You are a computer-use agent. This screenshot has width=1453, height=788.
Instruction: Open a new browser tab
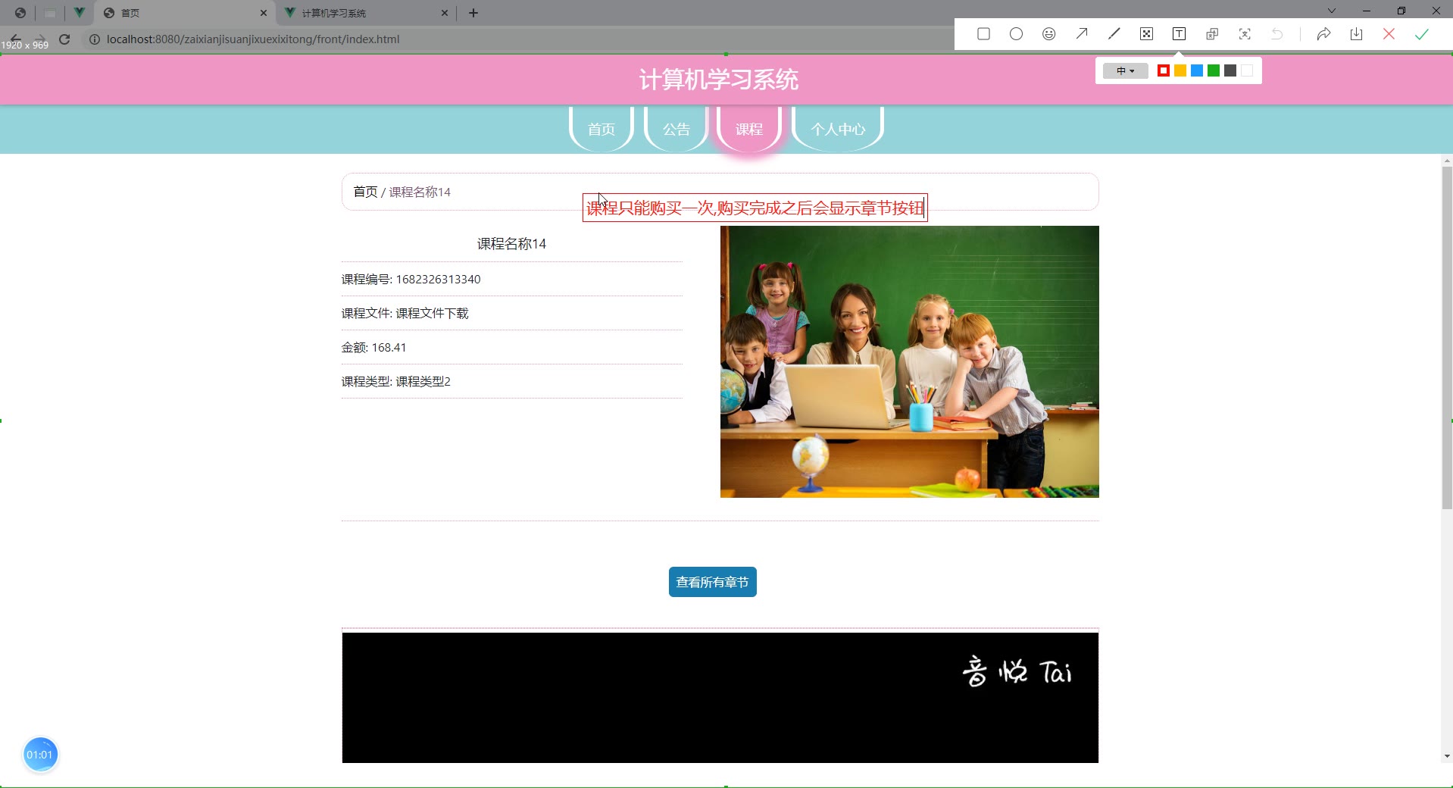[x=473, y=13]
